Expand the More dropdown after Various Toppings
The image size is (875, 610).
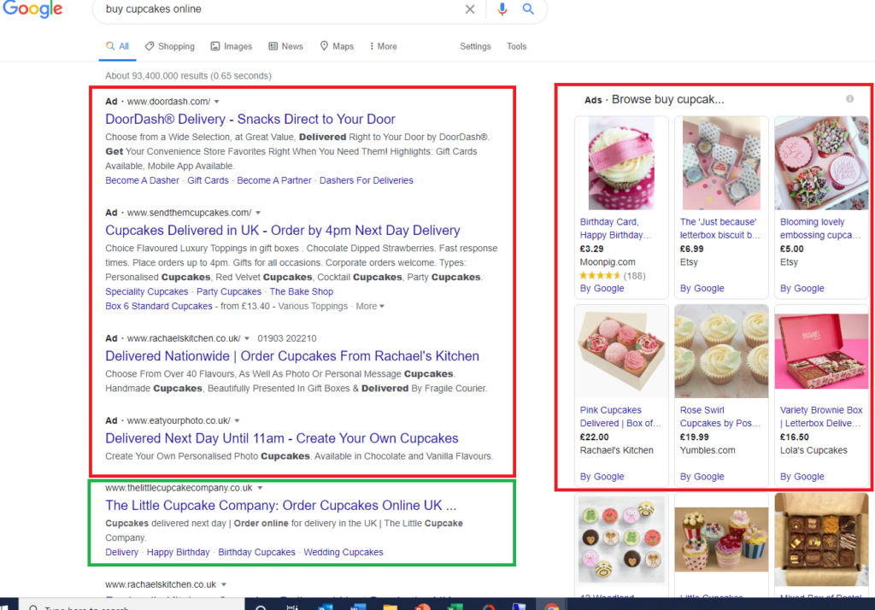pos(370,306)
